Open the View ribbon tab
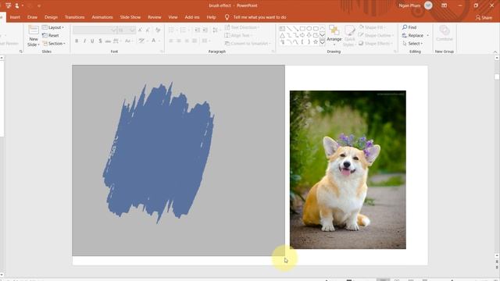 173,17
